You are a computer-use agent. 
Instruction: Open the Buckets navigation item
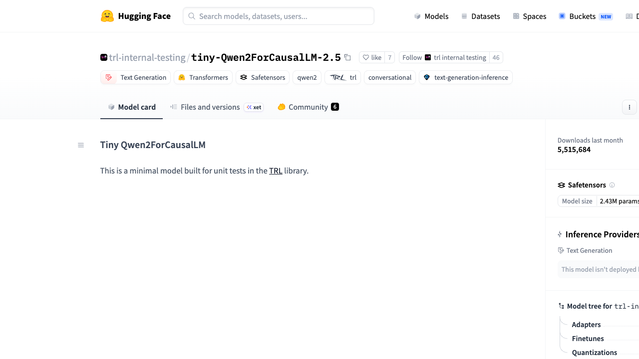pyautogui.click(x=586, y=16)
